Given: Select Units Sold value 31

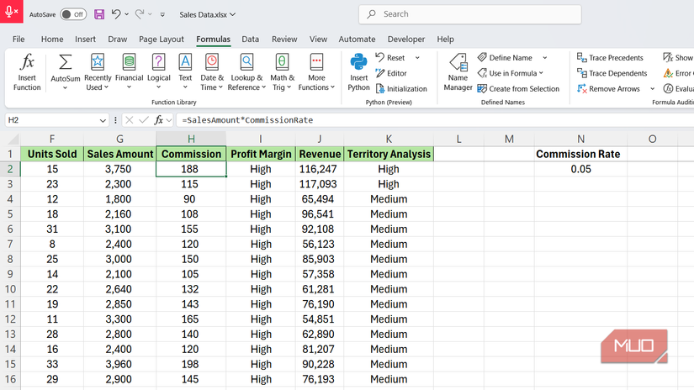Looking at the screenshot, I should click(52, 229).
